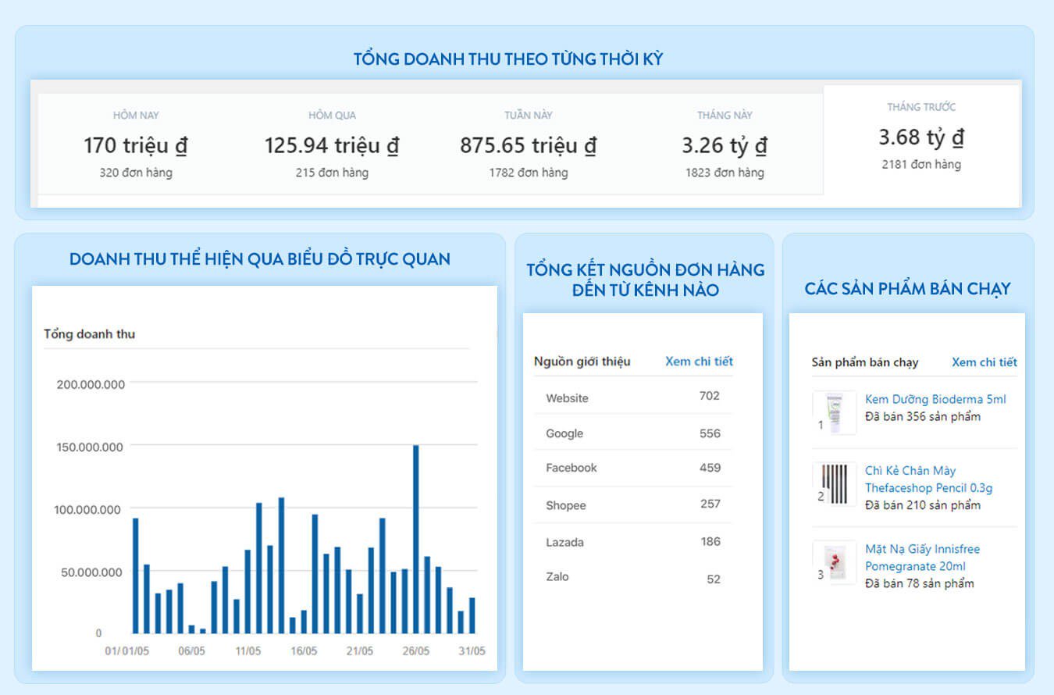Open the Tuần này revenue tab
The width and height of the screenshot is (1054, 695).
pos(529,144)
